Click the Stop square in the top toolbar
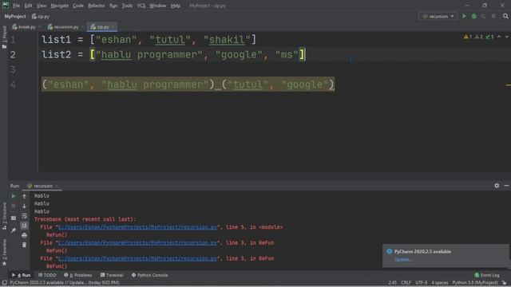 point(493,16)
